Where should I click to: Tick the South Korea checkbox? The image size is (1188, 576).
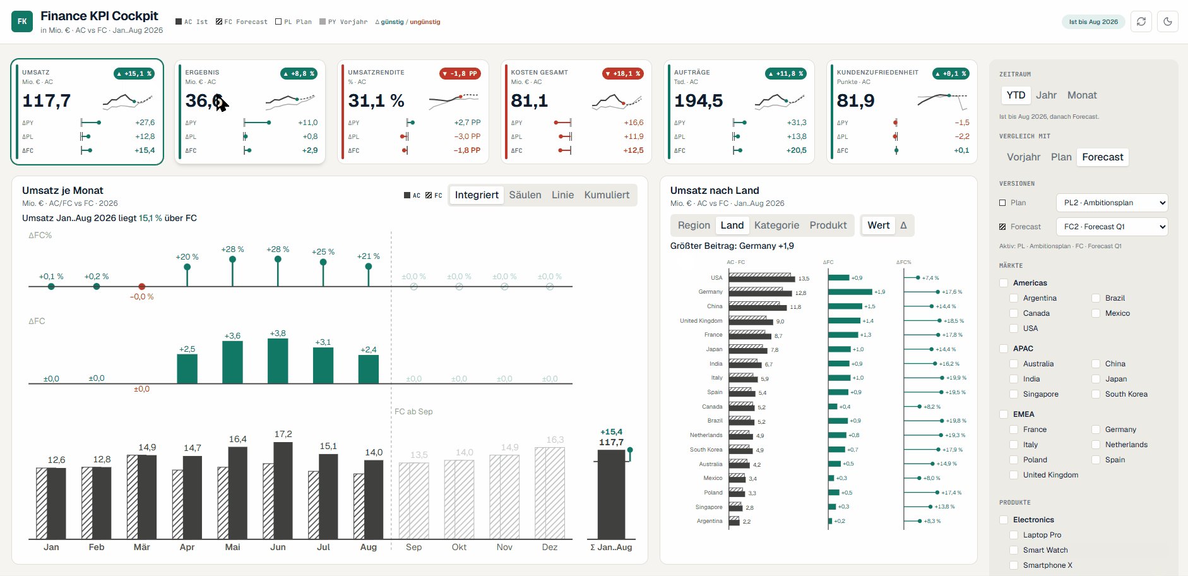[1096, 394]
